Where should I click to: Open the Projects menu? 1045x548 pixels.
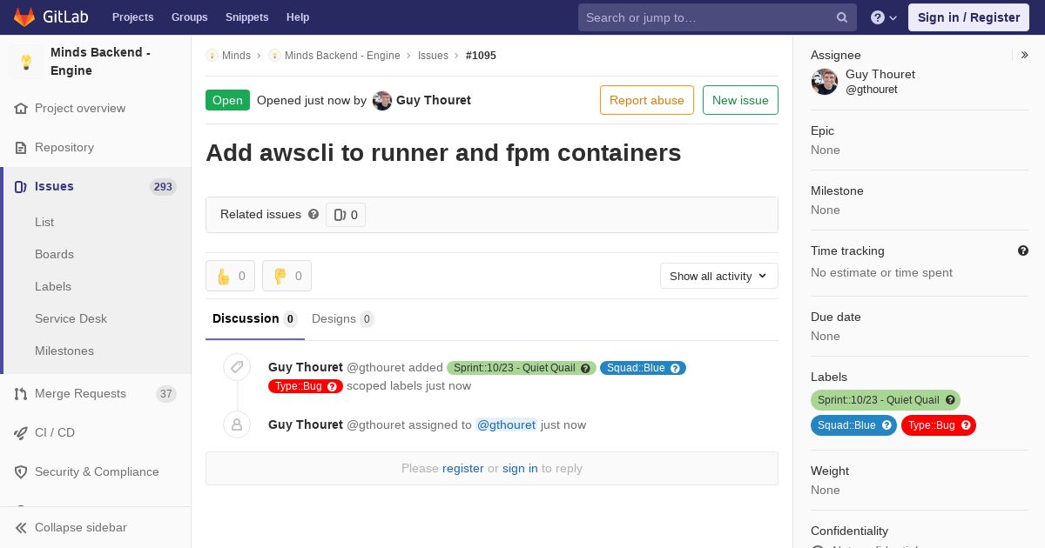coord(133,17)
